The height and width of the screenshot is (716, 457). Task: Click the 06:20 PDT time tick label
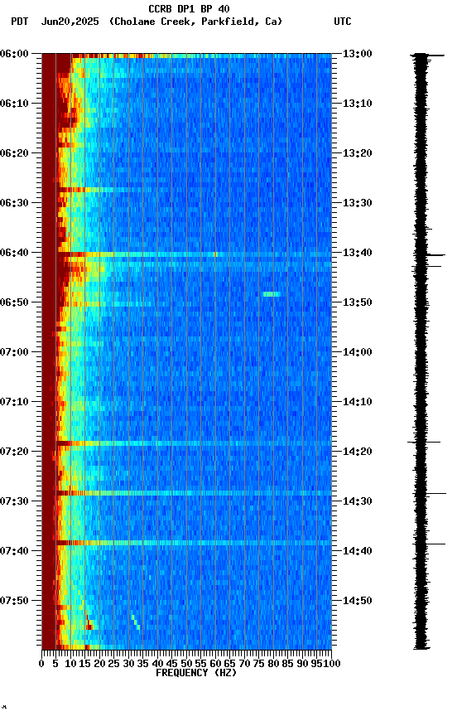14,153
